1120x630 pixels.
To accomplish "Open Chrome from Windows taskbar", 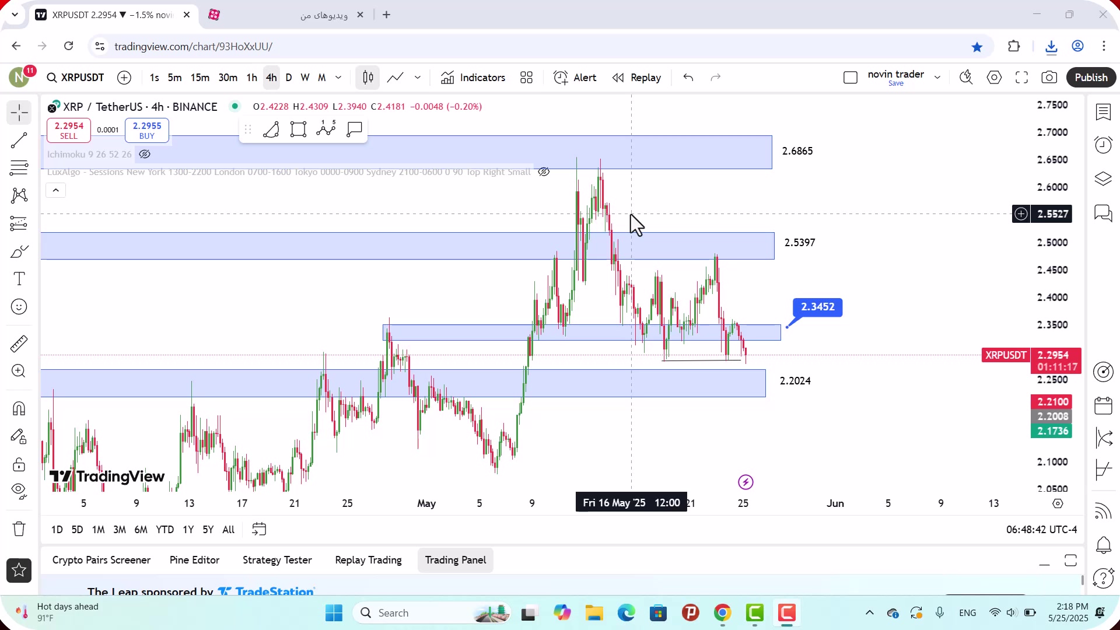I will [723, 613].
